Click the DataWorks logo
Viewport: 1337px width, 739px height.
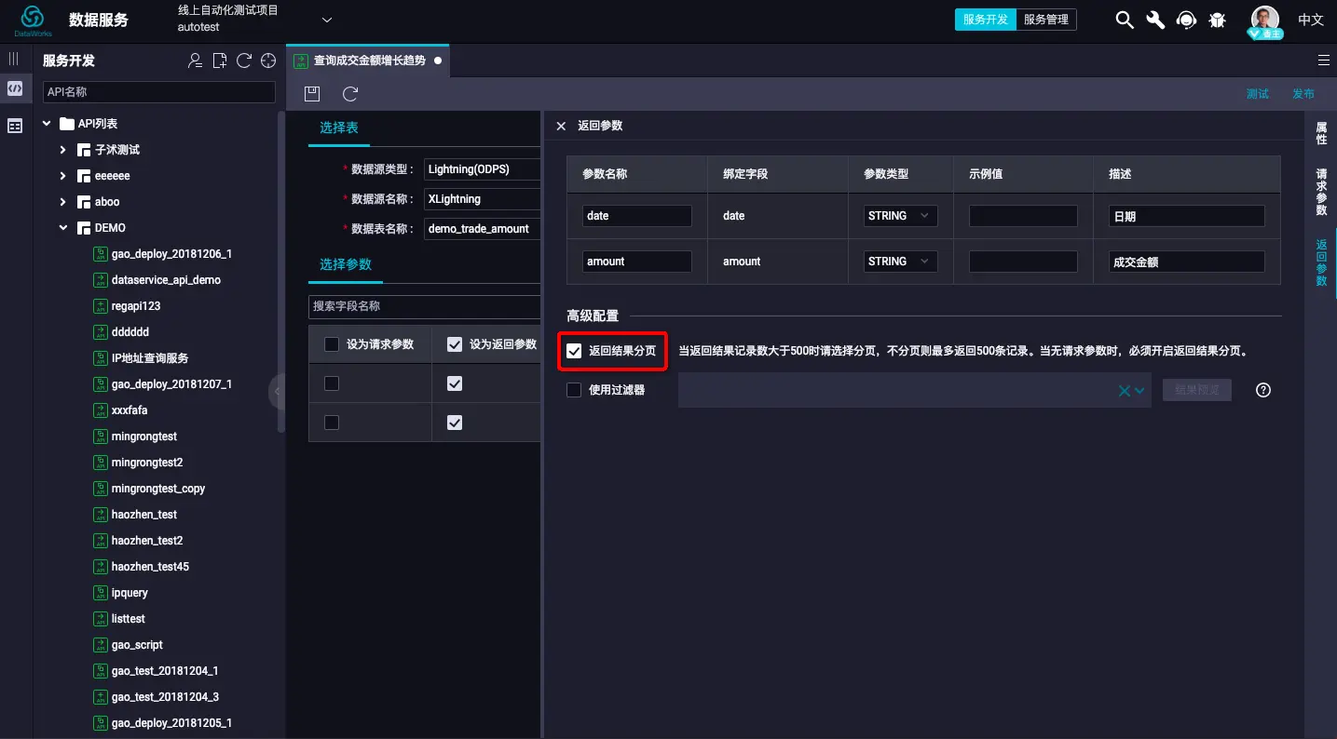(x=33, y=20)
